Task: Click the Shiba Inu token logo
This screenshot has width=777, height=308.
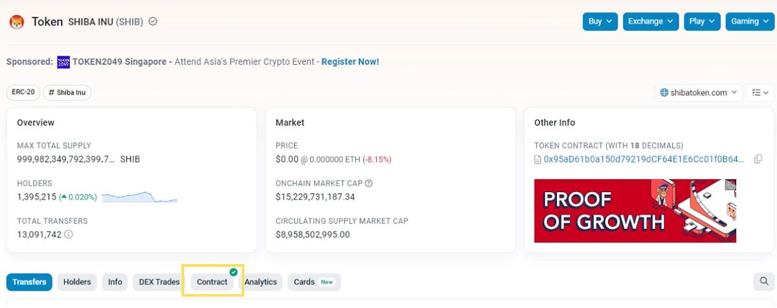Action: point(16,22)
